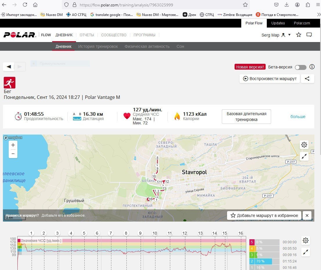
Task: Expand the map to full screen
Action: [x=304, y=157]
